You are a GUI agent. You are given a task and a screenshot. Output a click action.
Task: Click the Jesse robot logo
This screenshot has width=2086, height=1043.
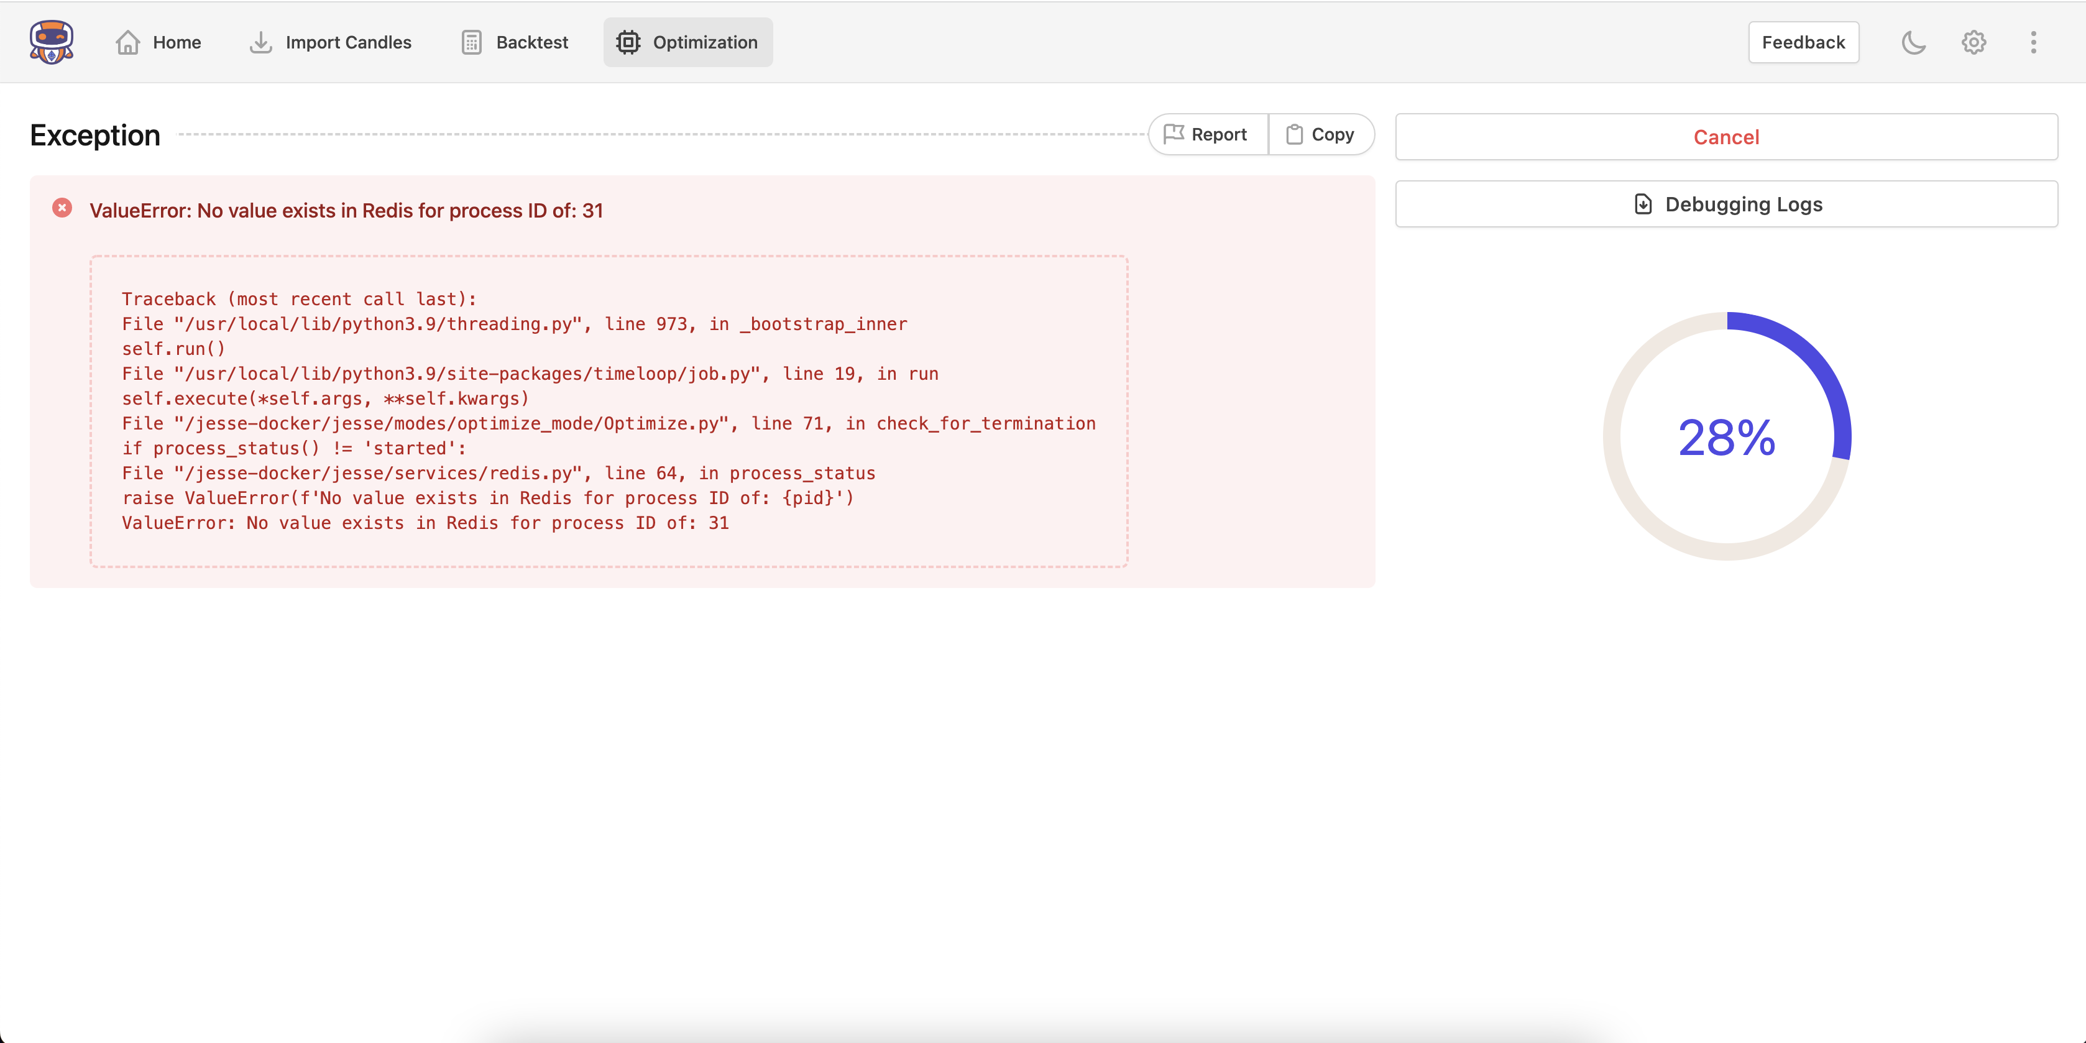[50, 41]
